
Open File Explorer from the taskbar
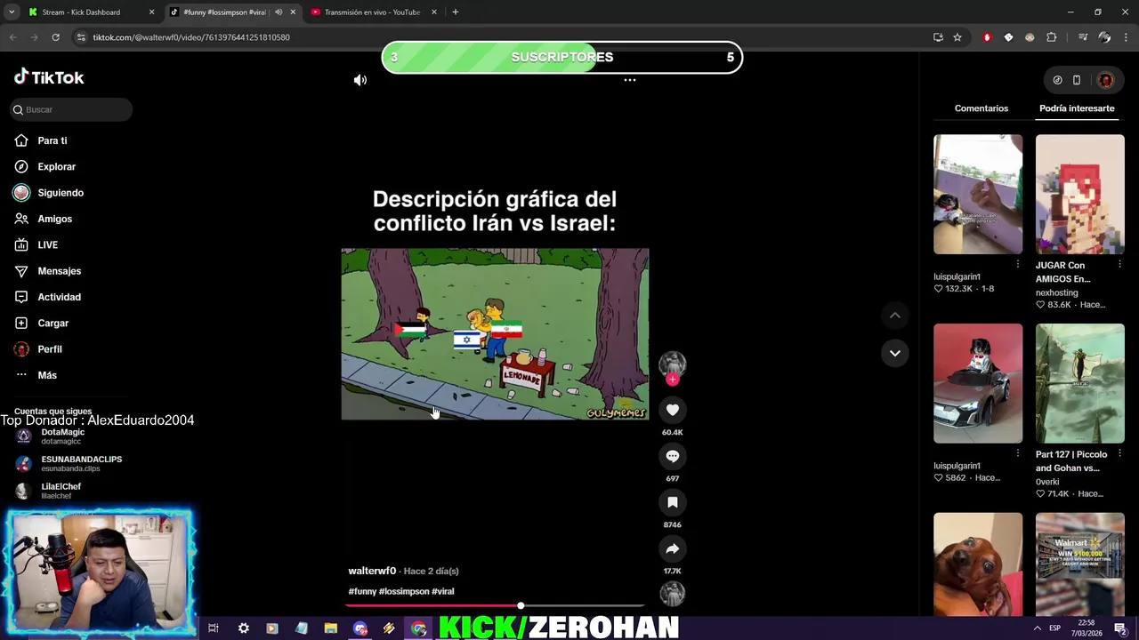tap(330, 628)
